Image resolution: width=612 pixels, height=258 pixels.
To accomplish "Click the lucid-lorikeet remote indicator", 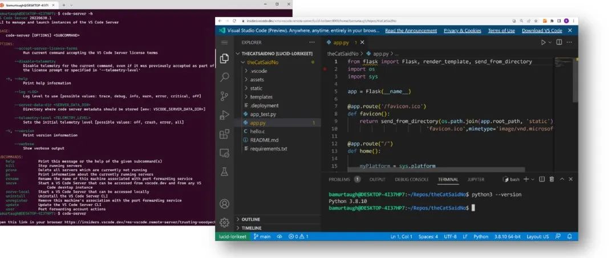I will tap(233, 236).
